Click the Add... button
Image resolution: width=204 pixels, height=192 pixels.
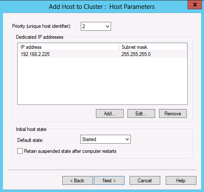click(110, 114)
